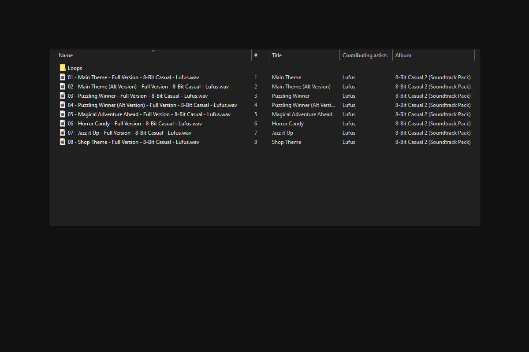Image resolution: width=529 pixels, height=352 pixels.
Task: Click the Title column header
Action: click(x=277, y=55)
